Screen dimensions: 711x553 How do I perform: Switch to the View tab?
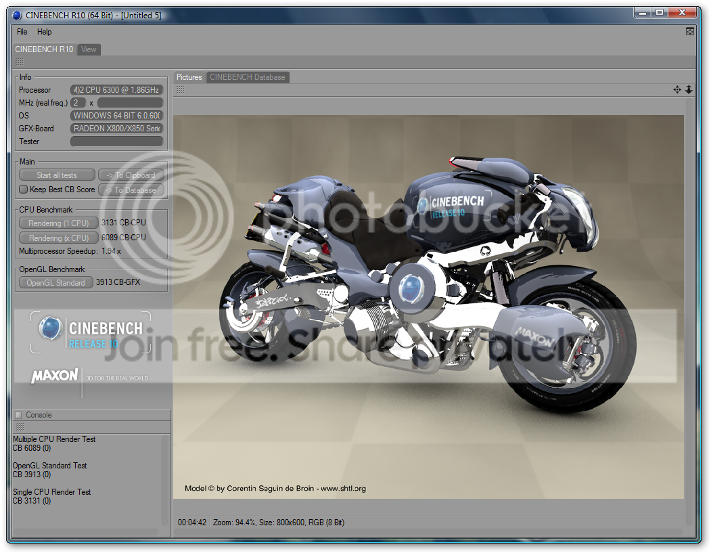[89, 49]
